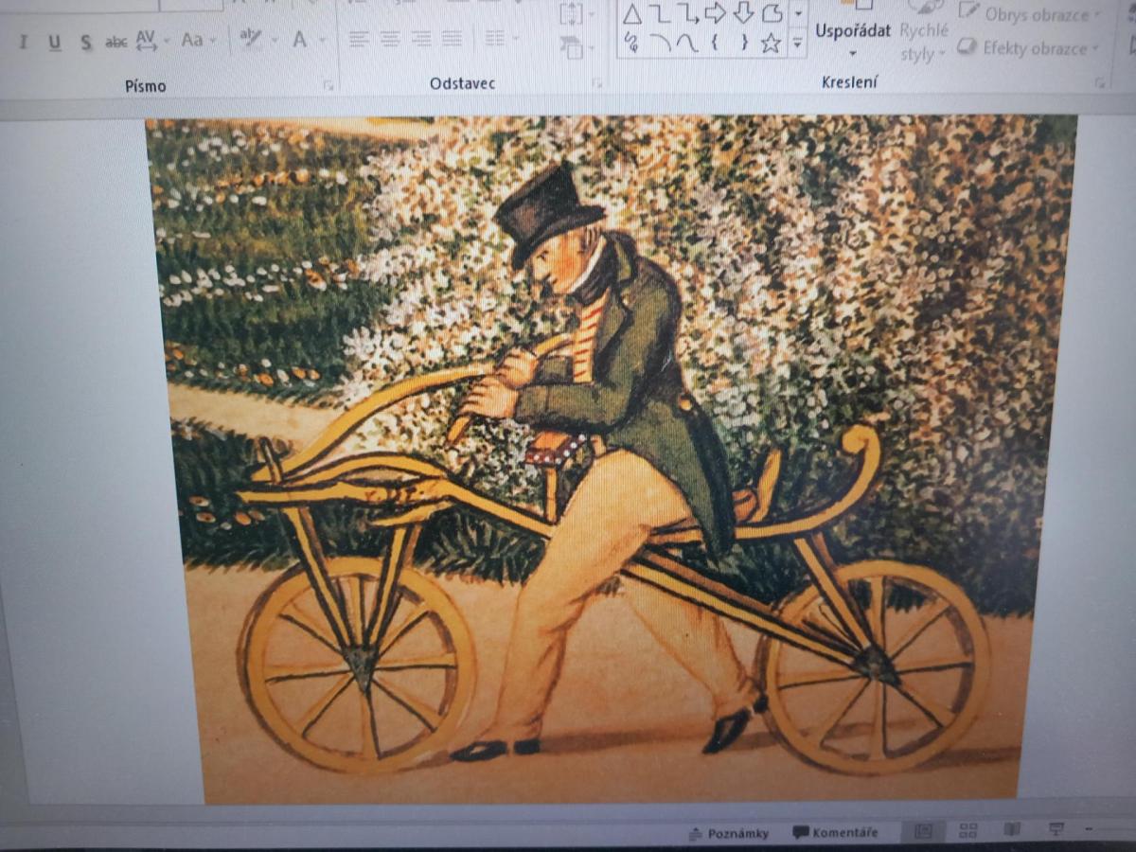Select the right arrow shape

click(x=716, y=14)
